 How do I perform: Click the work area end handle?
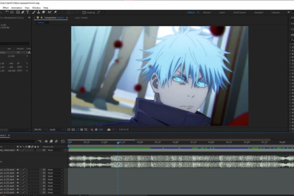tap(134, 140)
